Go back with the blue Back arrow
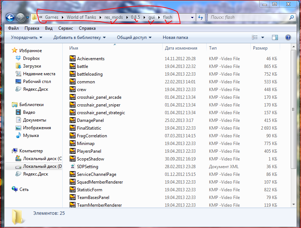The width and height of the screenshot is (301, 228). pyautogui.click(x=10, y=18)
